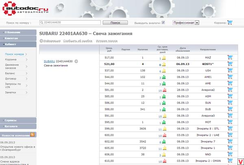Viewport: 244px width, 165px height.
Task: Select the 3606 availability value
Action: click(x=143, y=128)
